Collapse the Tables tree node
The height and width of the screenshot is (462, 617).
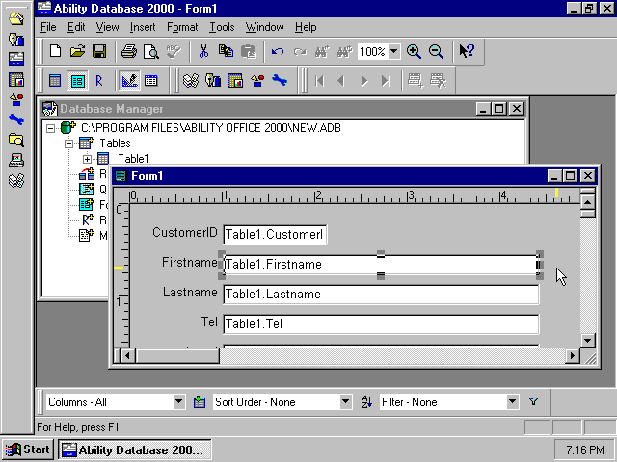(x=68, y=143)
